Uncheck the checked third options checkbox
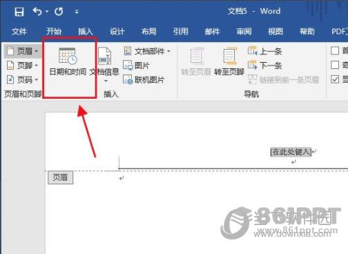This screenshot has height=254, width=348. [x=335, y=79]
